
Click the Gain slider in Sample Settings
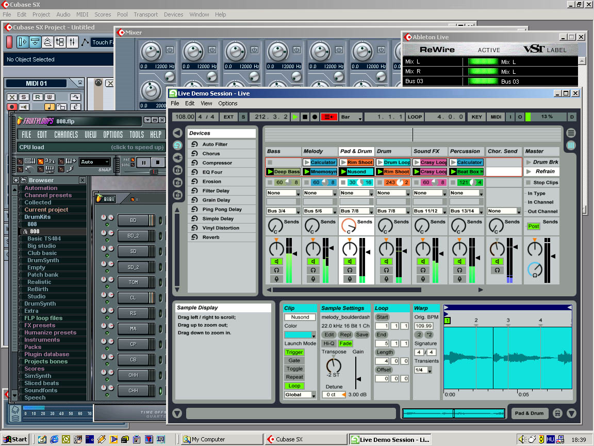(x=357, y=374)
